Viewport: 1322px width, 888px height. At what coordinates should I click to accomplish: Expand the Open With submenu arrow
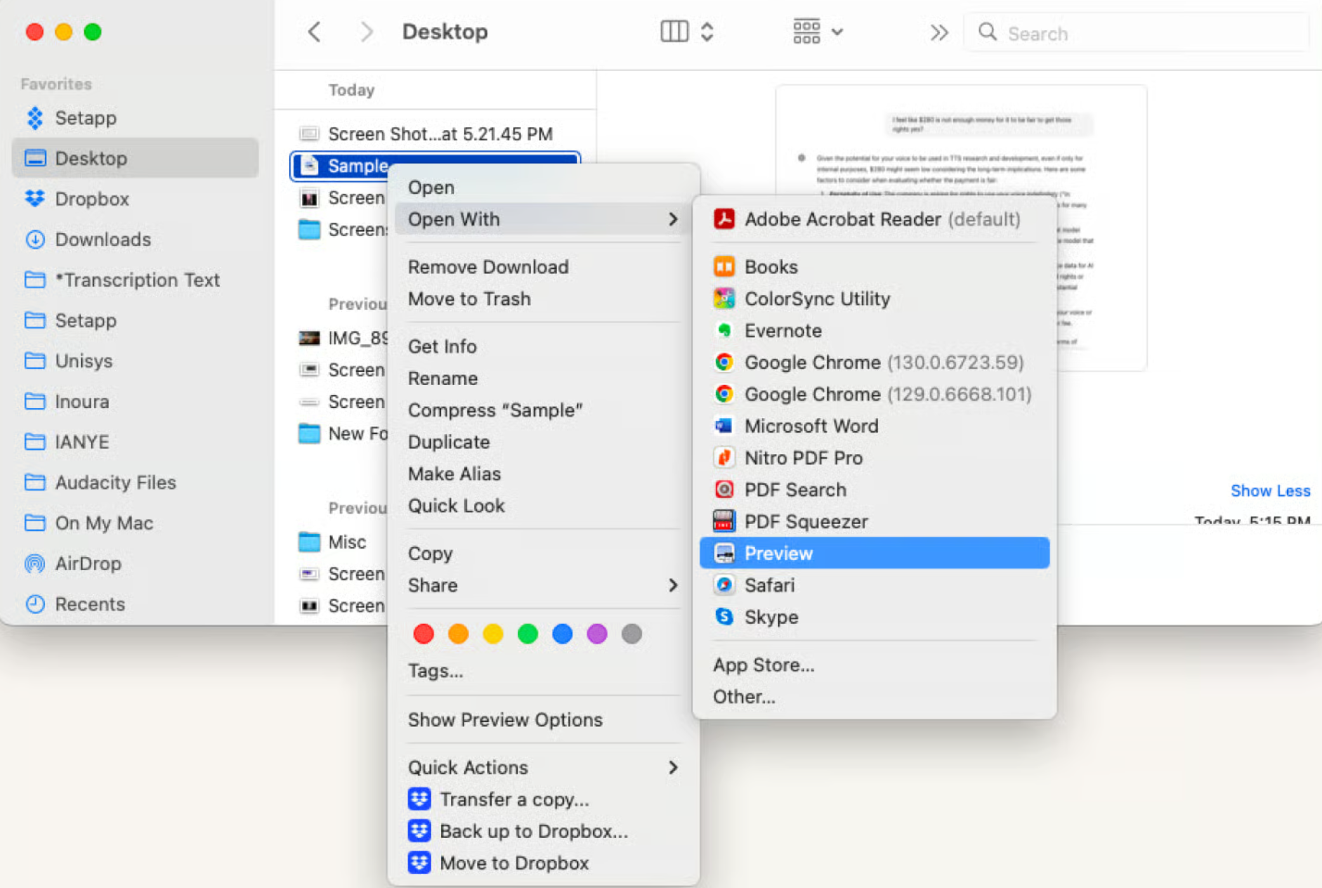coord(673,219)
